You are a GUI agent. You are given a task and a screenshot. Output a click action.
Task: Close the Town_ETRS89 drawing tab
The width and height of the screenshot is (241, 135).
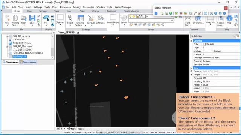coord(78,33)
